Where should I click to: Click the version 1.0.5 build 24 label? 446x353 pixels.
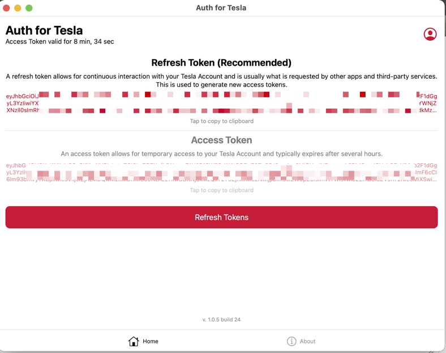point(221,320)
